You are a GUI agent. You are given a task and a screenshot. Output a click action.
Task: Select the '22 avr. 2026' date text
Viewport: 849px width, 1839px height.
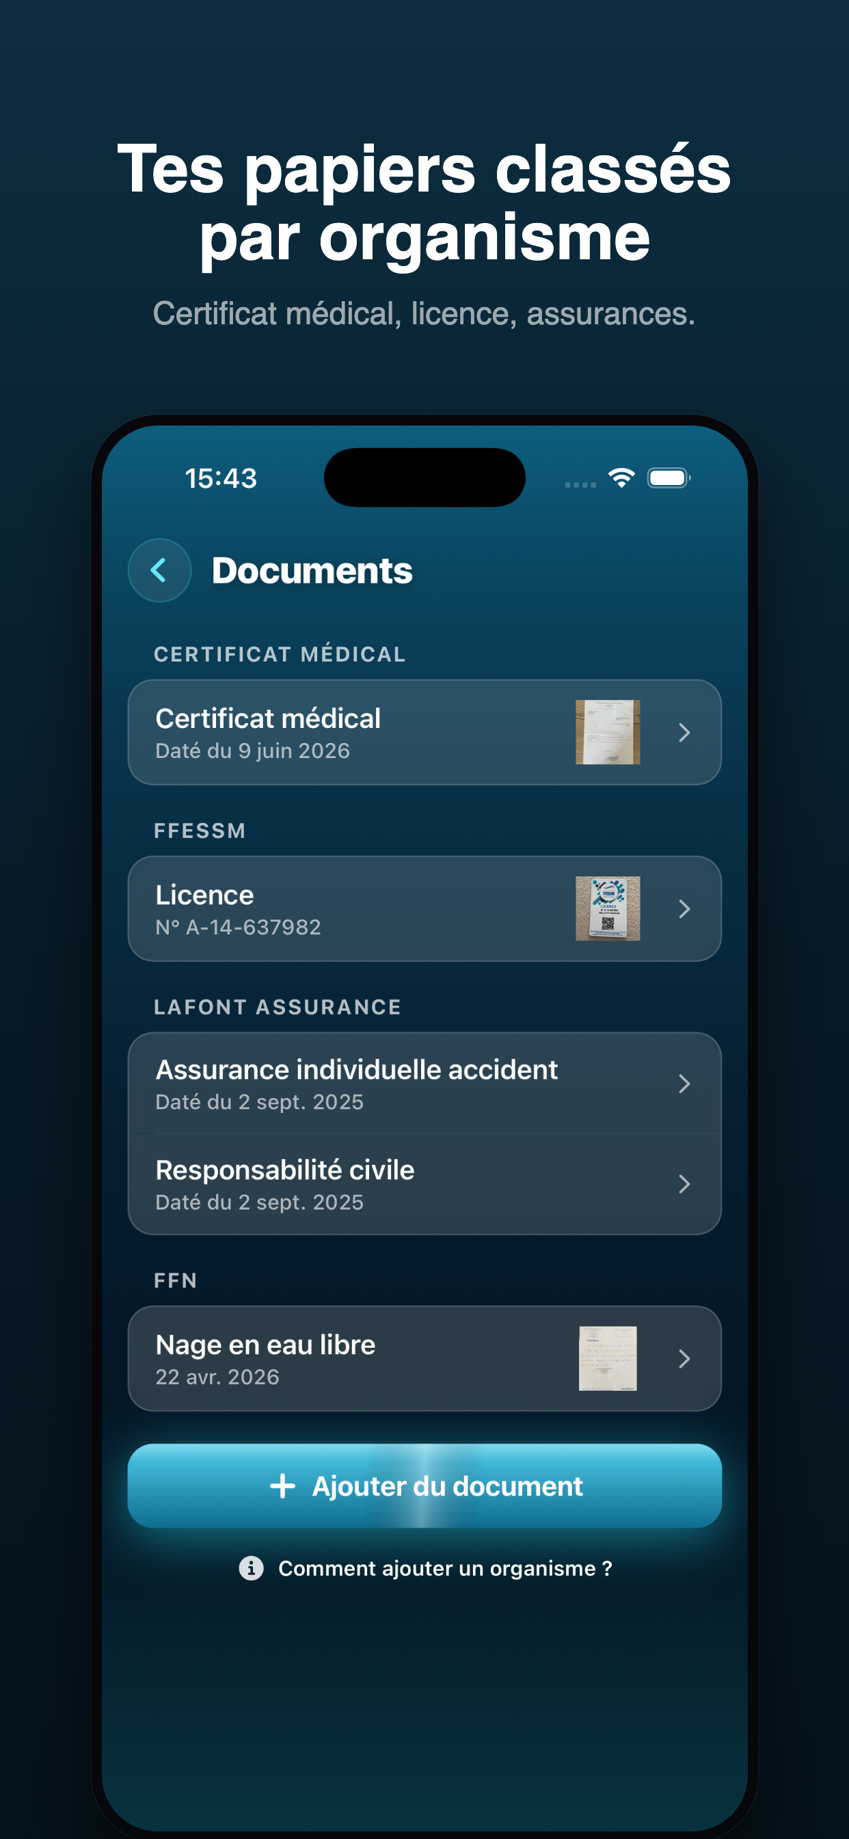coord(217,1377)
